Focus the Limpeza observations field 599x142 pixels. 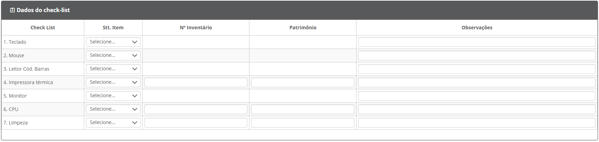point(477,123)
